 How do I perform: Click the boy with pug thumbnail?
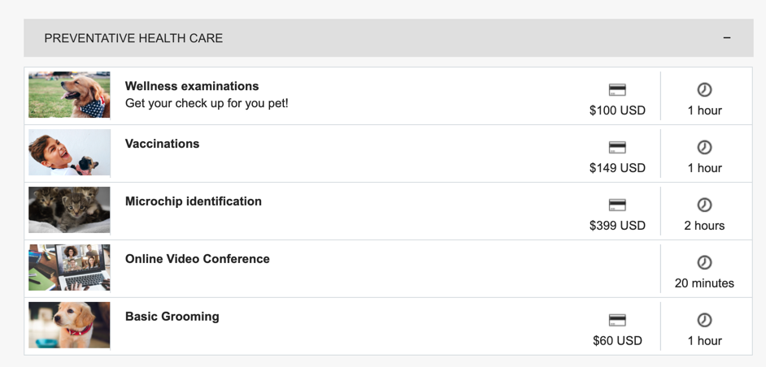click(x=69, y=153)
